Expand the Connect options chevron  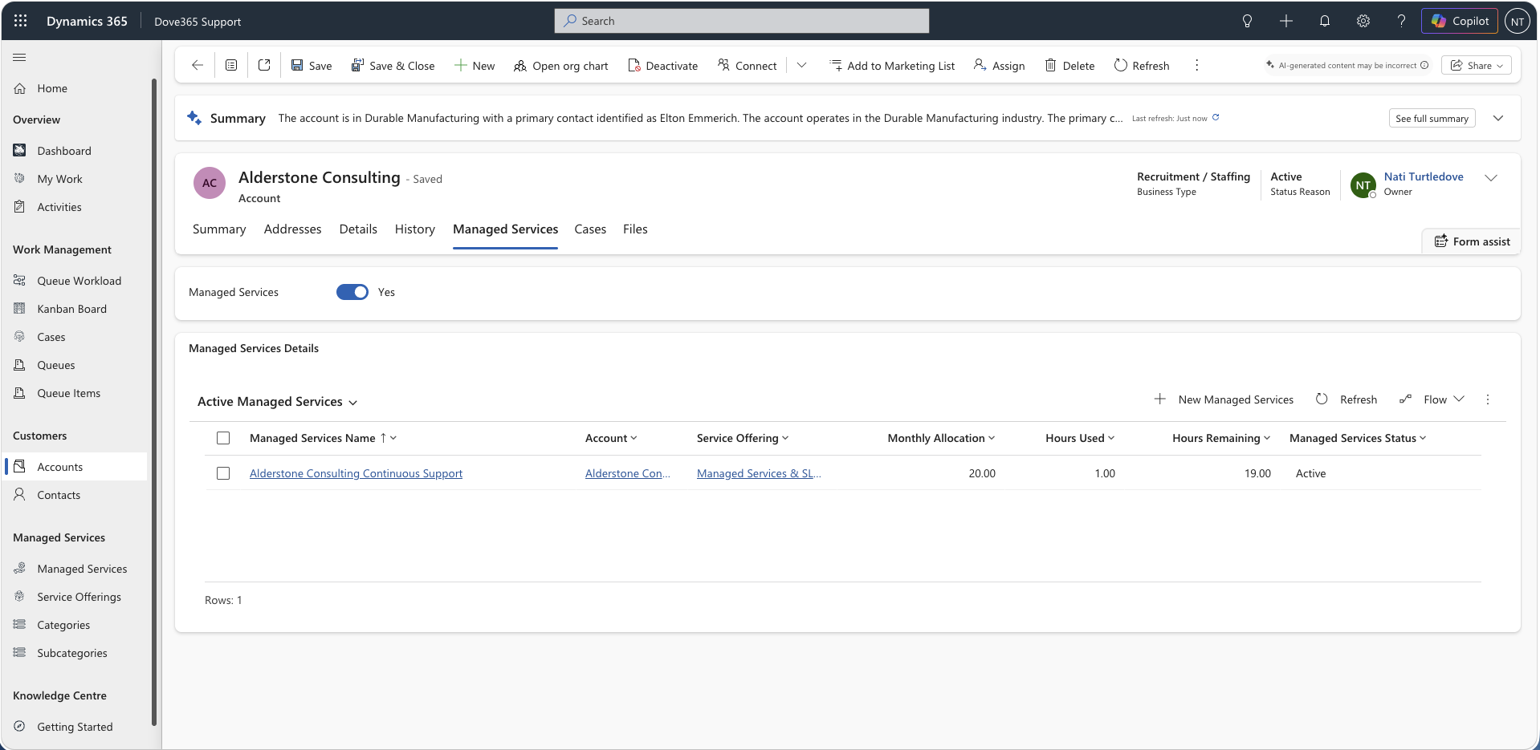[801, 65]
